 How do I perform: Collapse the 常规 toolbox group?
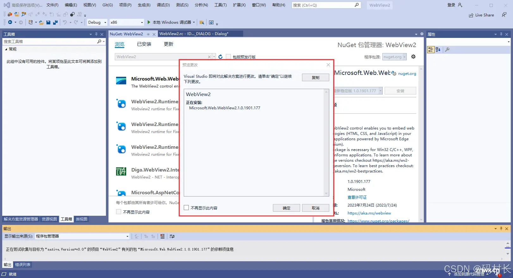6,49
